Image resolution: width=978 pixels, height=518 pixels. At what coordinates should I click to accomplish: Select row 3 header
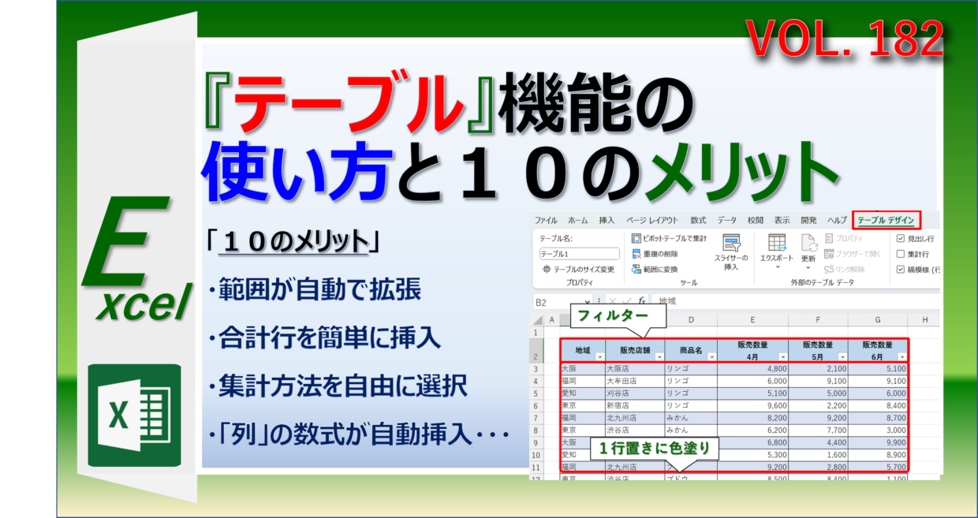point(537,369)
